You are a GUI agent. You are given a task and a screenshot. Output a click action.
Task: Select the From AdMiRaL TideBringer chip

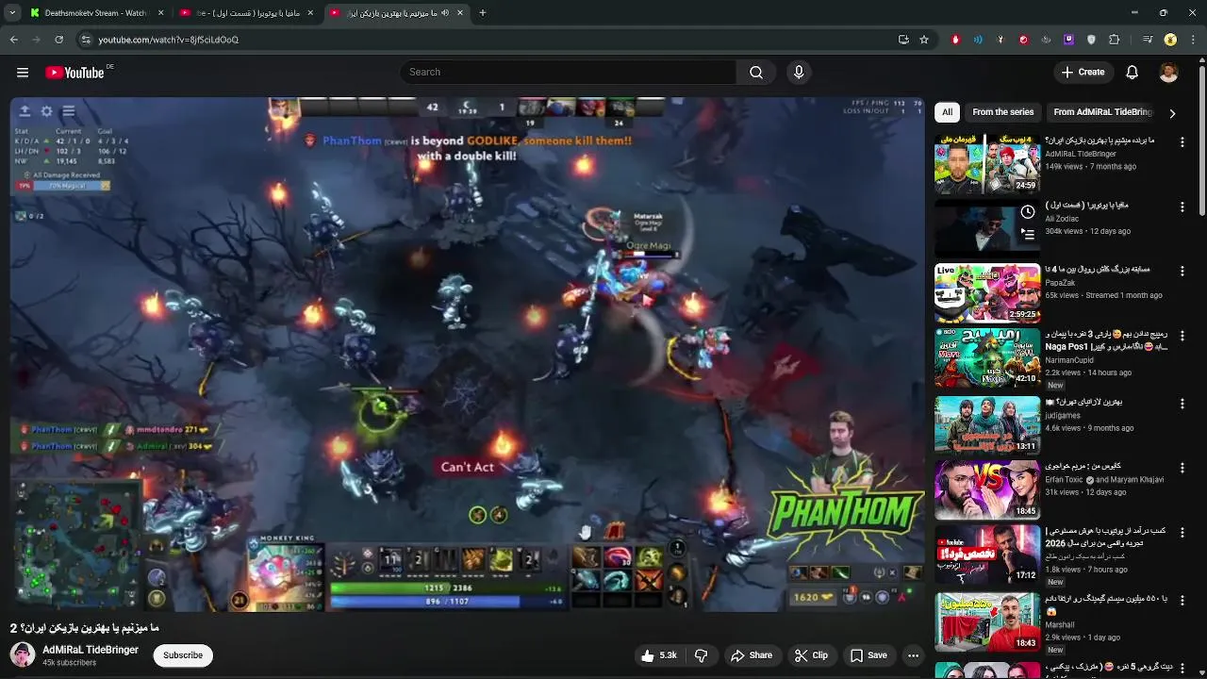1102,112
